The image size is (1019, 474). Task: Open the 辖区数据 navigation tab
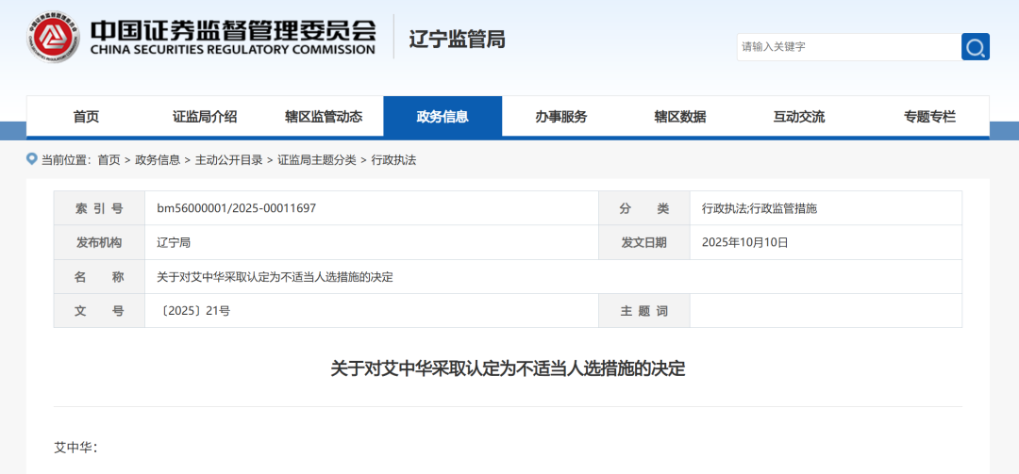pyautogui.click(x=680, y=117)
